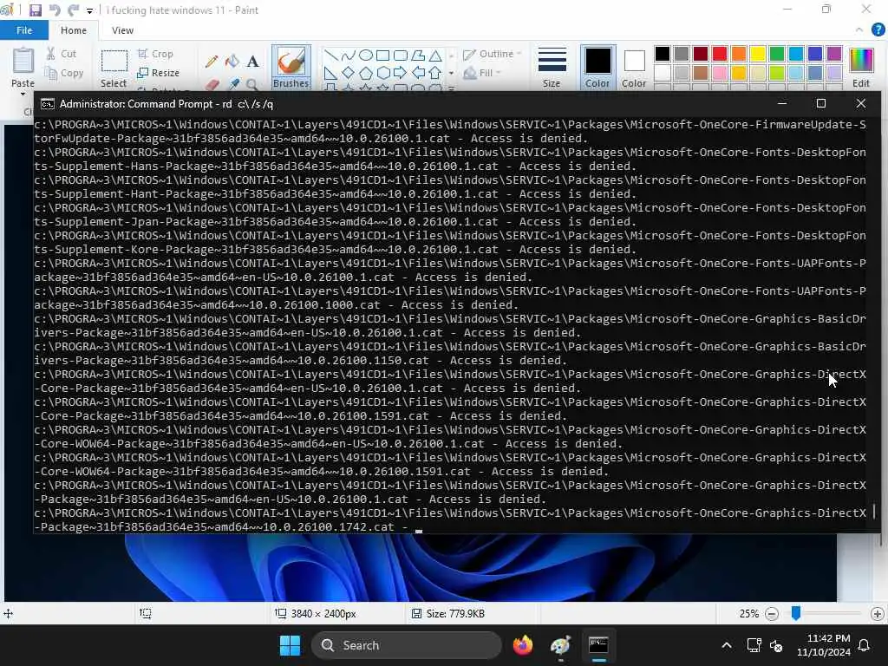Choose the Curve shape
Screen dimensions: 888x666
pyautogui.click(x=349, y=55)
